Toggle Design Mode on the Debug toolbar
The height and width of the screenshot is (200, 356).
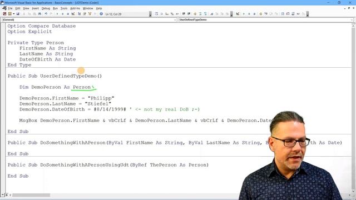(238, 14)
